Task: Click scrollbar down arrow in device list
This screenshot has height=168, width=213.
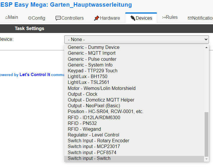Action: [x=206, y=159]
